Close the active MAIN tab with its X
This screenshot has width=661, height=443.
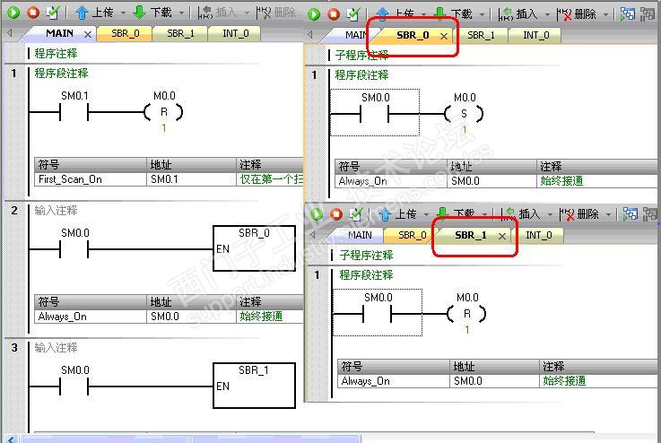88,34
